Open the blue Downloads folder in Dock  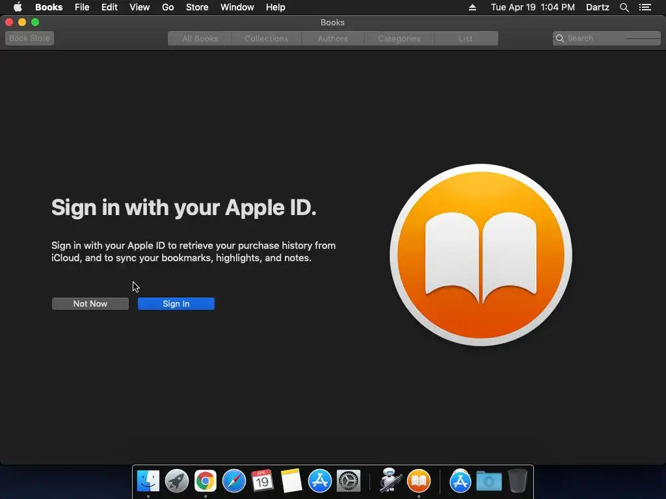tap(489, 481)
